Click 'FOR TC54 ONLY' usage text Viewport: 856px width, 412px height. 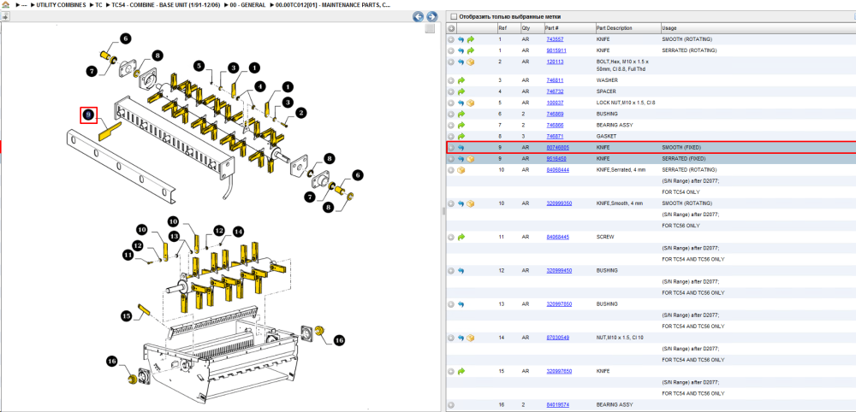[681, 192]
